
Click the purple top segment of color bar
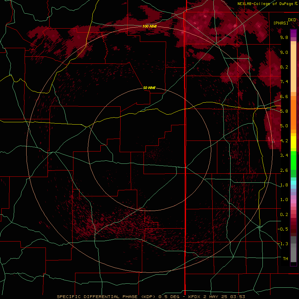click(293, 33)
